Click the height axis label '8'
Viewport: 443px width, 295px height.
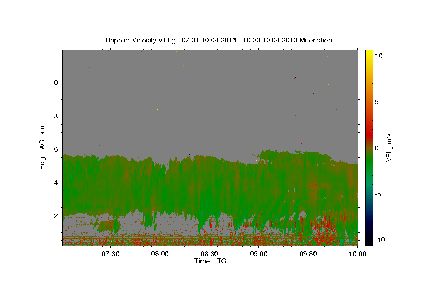click(x=55, y=116)
